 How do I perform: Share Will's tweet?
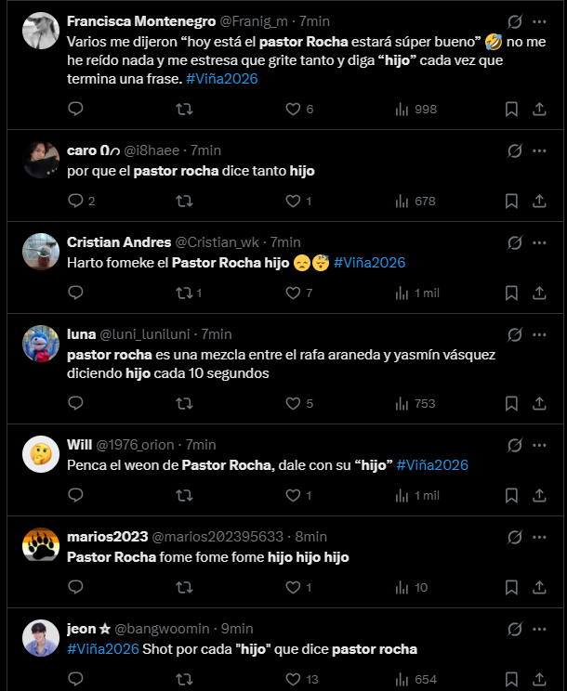[x=539, y=496]
